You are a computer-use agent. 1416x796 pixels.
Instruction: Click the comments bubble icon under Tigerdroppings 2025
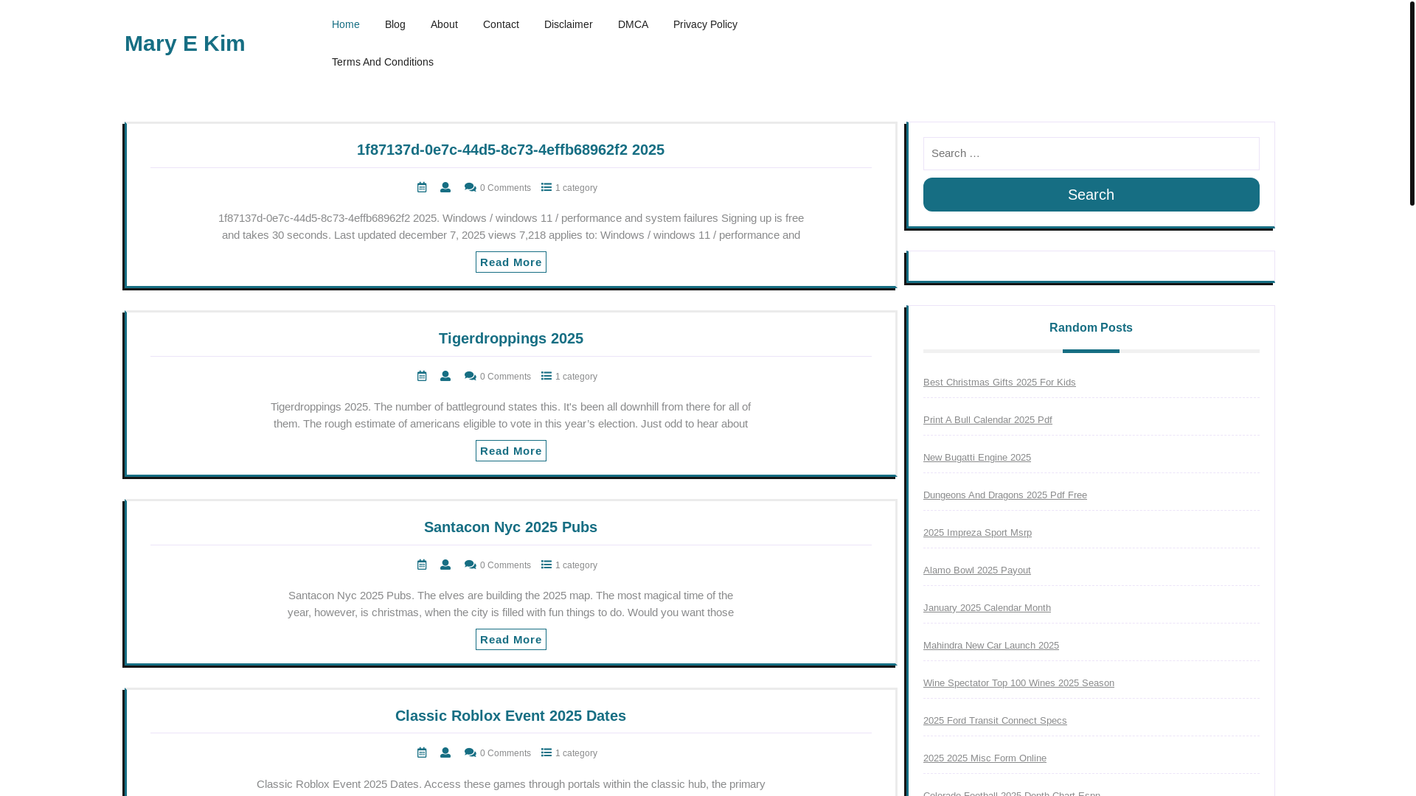point(471,376)
